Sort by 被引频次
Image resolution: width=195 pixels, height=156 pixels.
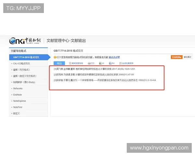188,57
